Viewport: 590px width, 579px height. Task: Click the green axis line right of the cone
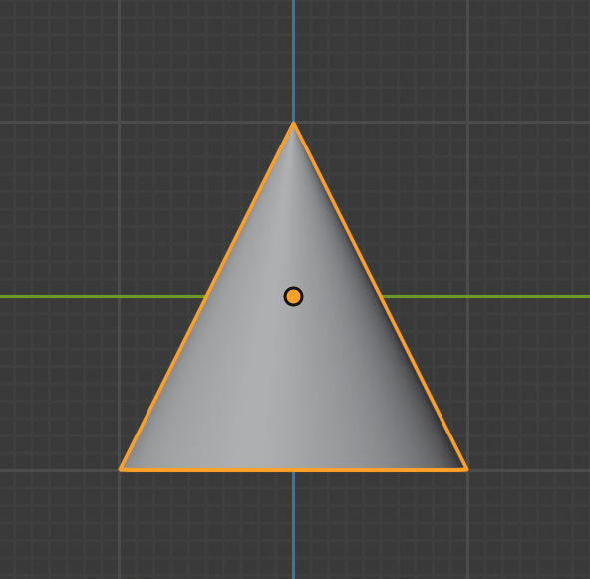(x=485, y=297)
